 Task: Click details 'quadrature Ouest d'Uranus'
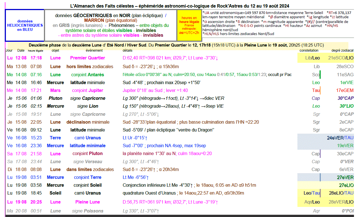(149, 193)
